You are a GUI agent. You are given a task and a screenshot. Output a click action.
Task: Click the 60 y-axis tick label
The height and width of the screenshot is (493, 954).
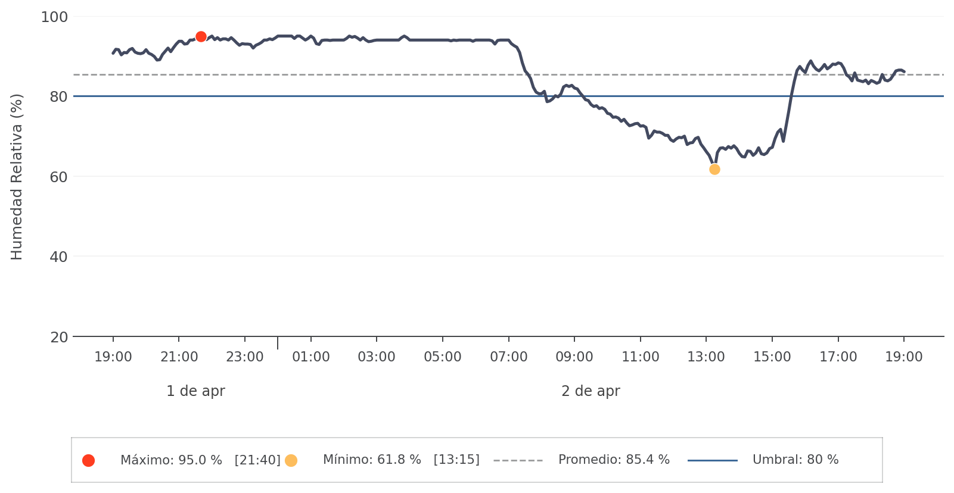pyautogui.click(x=58, y=177)
